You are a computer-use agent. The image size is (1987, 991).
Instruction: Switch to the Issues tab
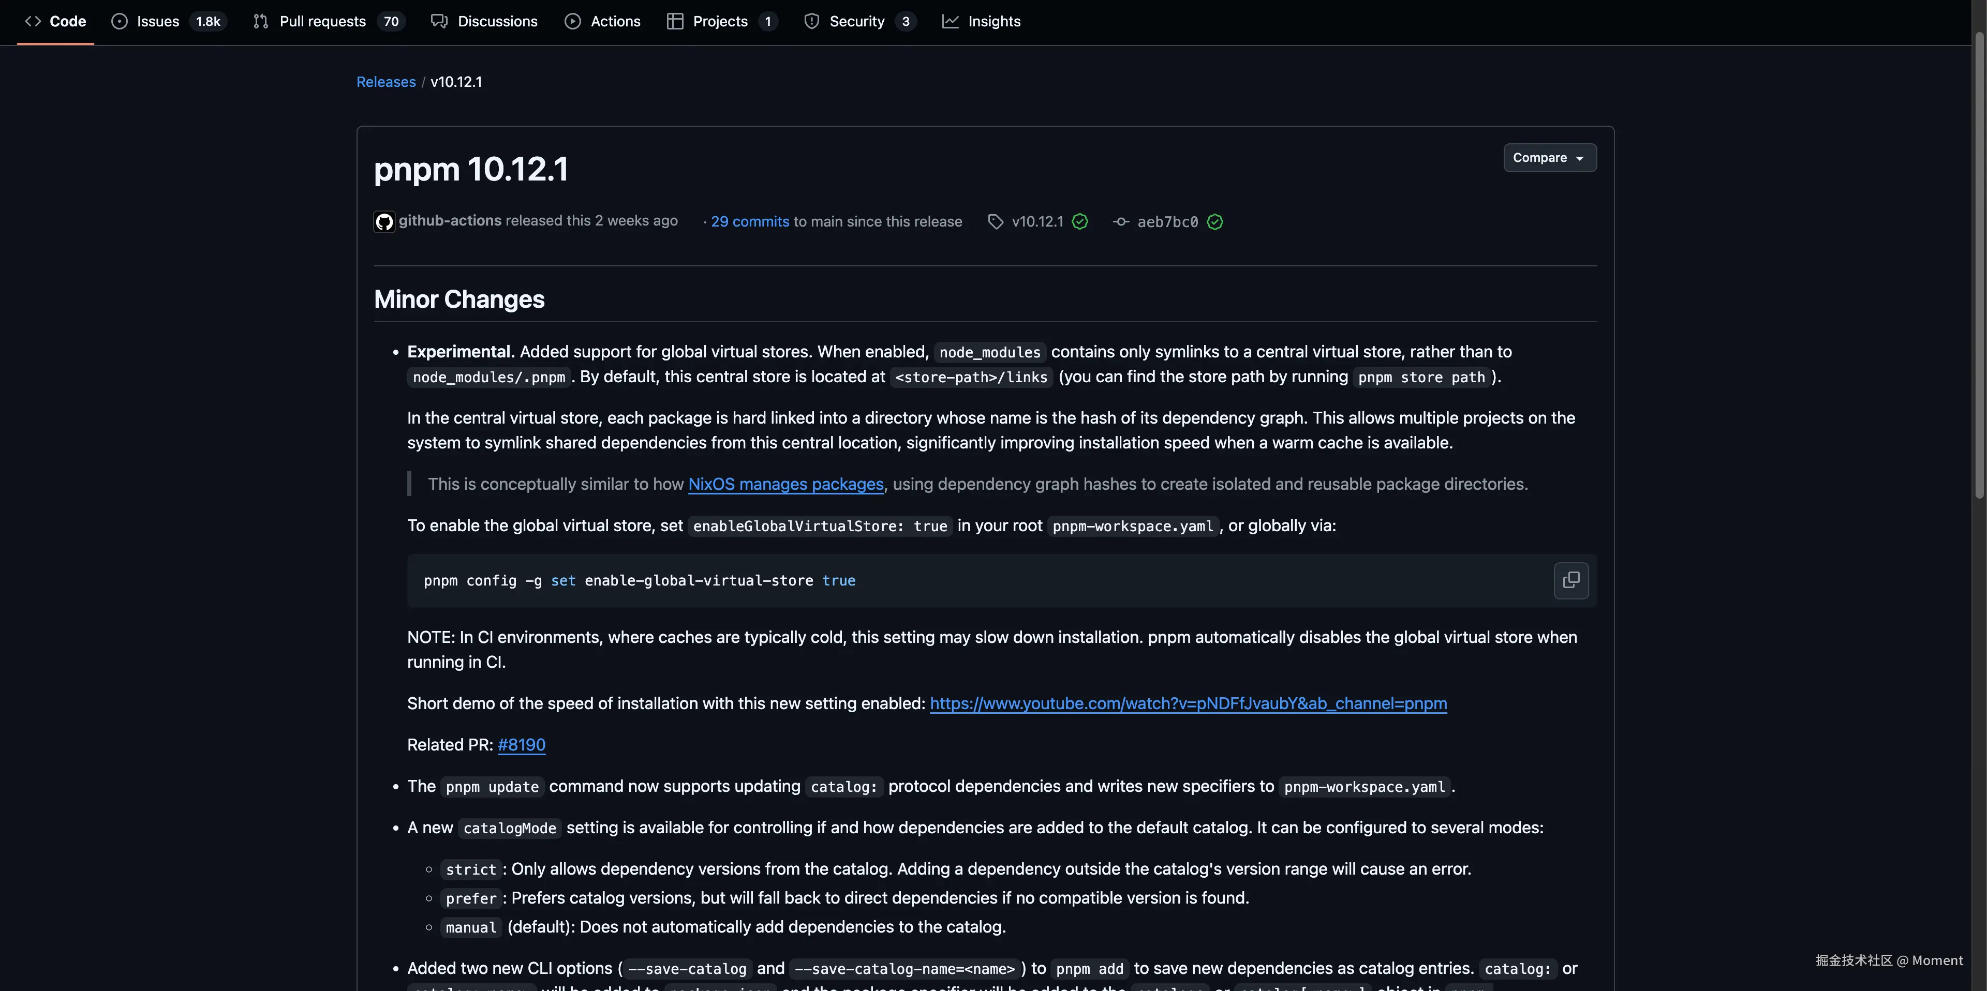[157, 22]
